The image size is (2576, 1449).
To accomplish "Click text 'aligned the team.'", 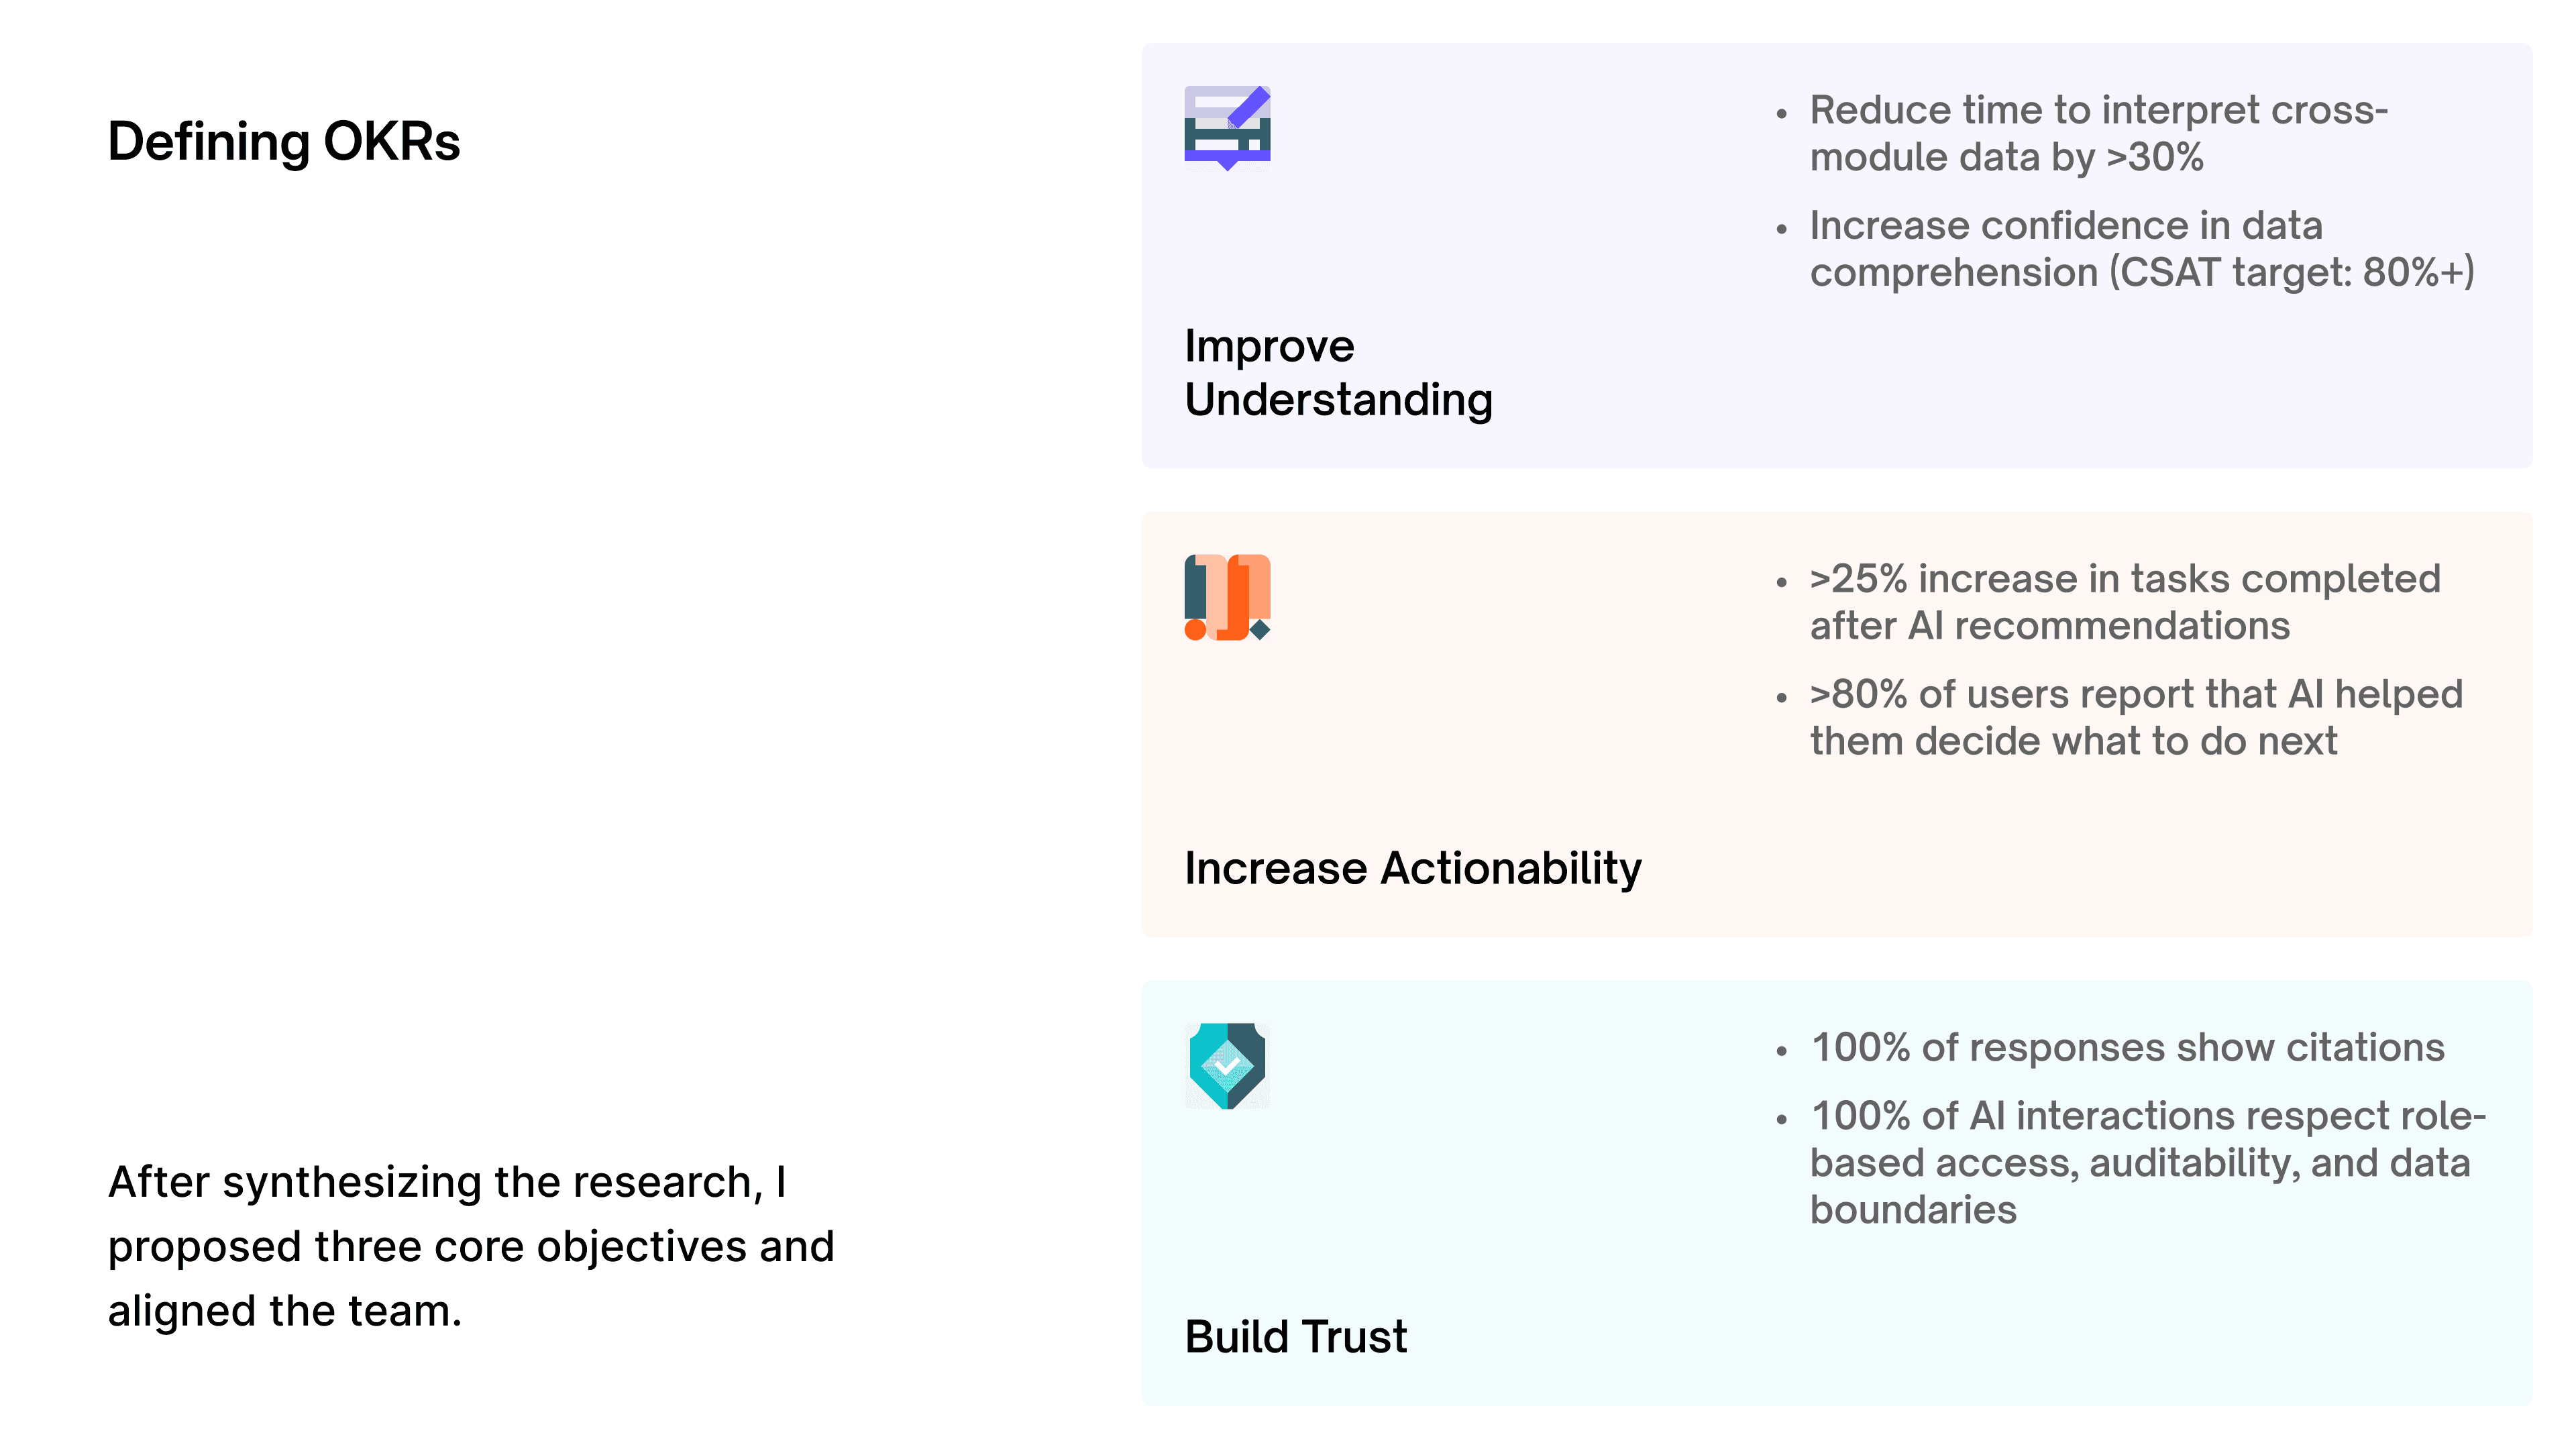I will coord(285,1310).
